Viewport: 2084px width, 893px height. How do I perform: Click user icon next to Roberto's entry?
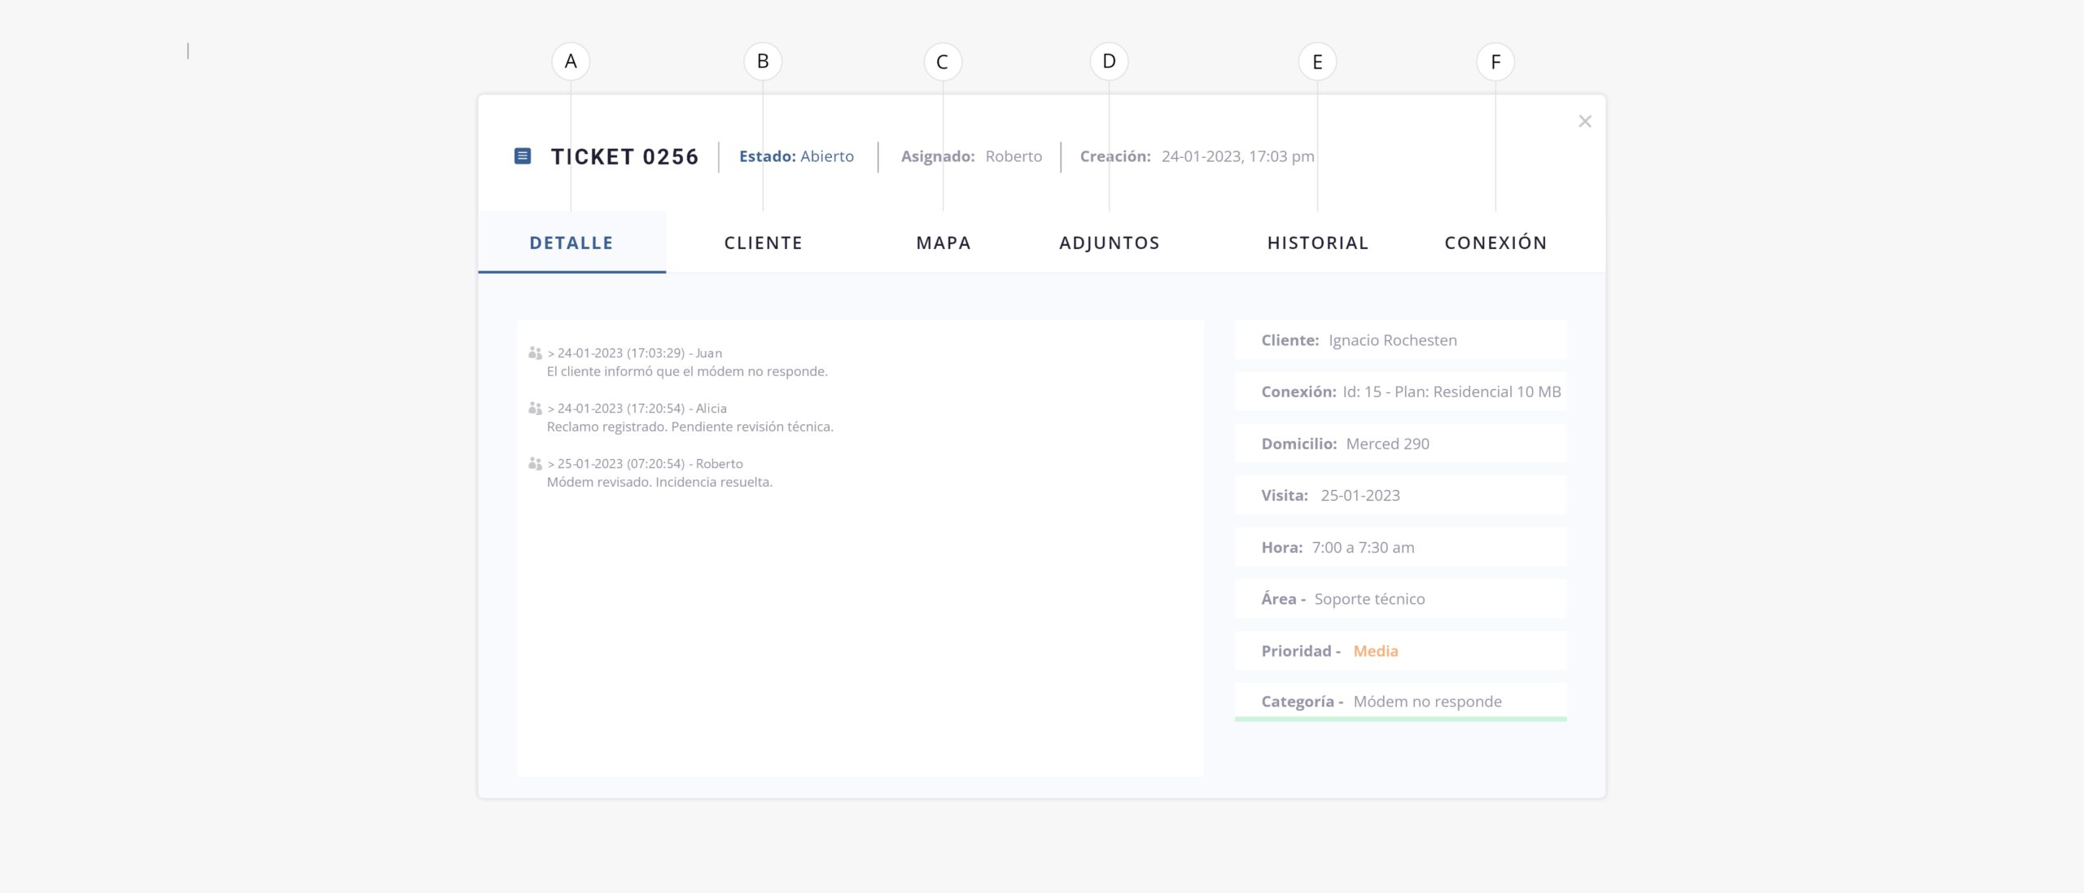pyautogui.click(x=535, y=463)
